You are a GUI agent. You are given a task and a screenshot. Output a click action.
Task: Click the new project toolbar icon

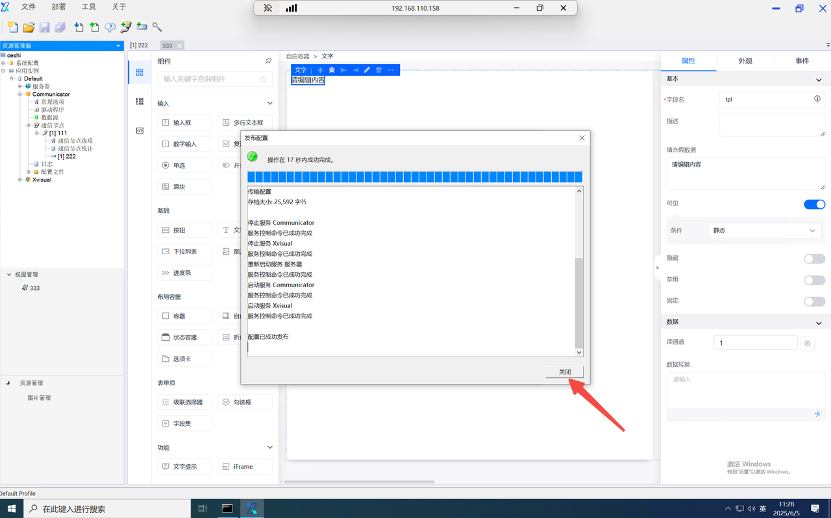pyautogui.click(x=12, y=27)
